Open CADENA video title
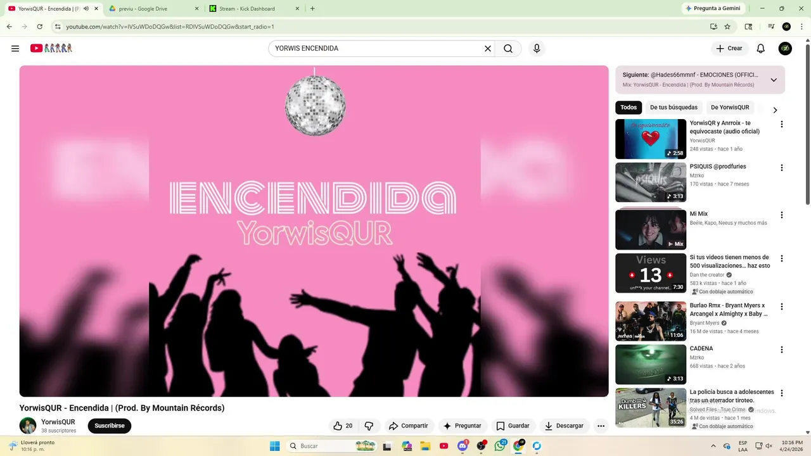 [x=701, y=349]
